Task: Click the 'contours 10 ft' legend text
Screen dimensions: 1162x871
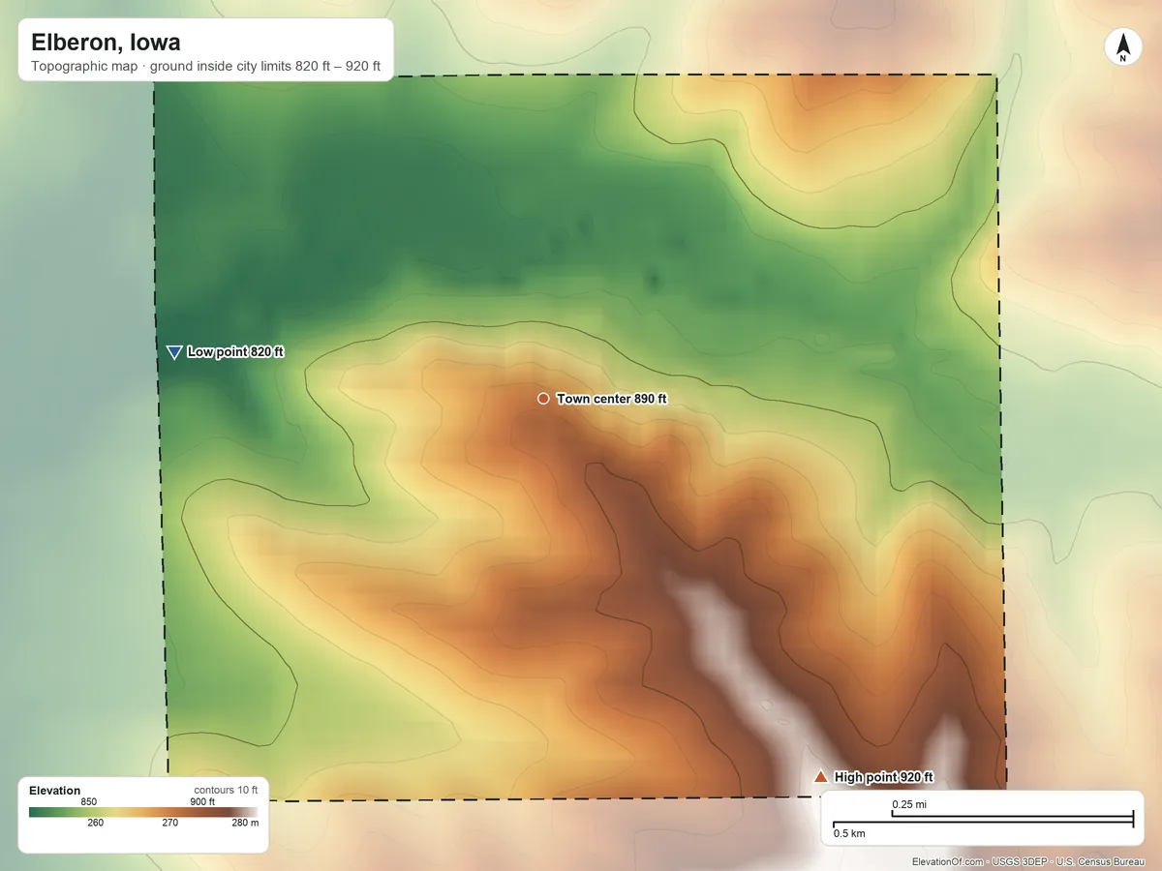Action: (226, 790)
